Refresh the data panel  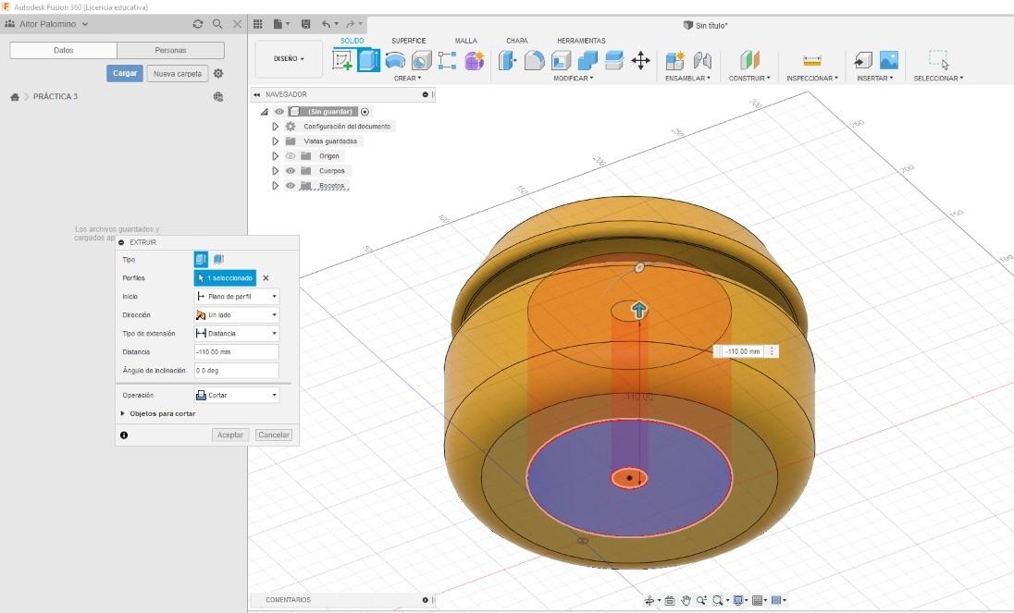click(x=198, y=24)
